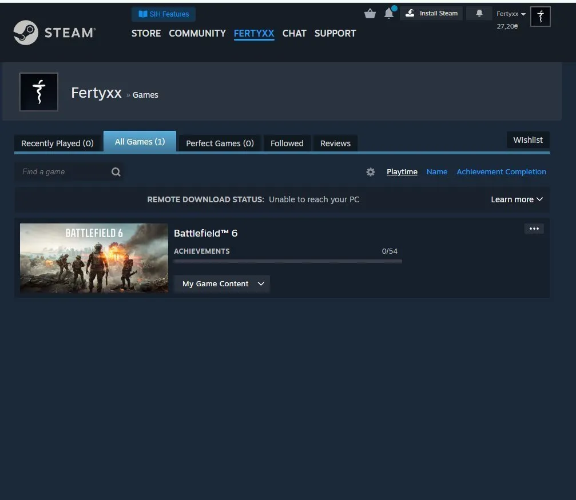
Task: Go to the STORE menu
Action: tap(146, 33)
